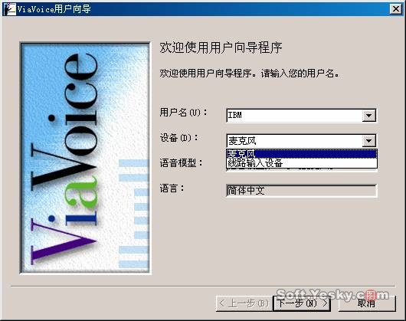Click the 语言 label text
Image resolution: width=406 pixels, height=321 pixels.
(x=172, y=188)
